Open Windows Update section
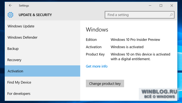 coord(42,26)
